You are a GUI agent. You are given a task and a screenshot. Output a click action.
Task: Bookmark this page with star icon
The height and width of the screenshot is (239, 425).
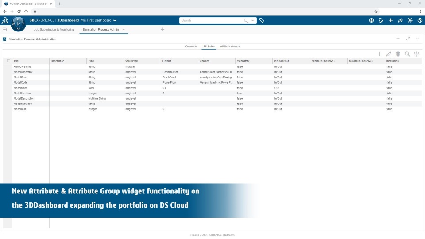pyautogui.click(x=376, y=12)
